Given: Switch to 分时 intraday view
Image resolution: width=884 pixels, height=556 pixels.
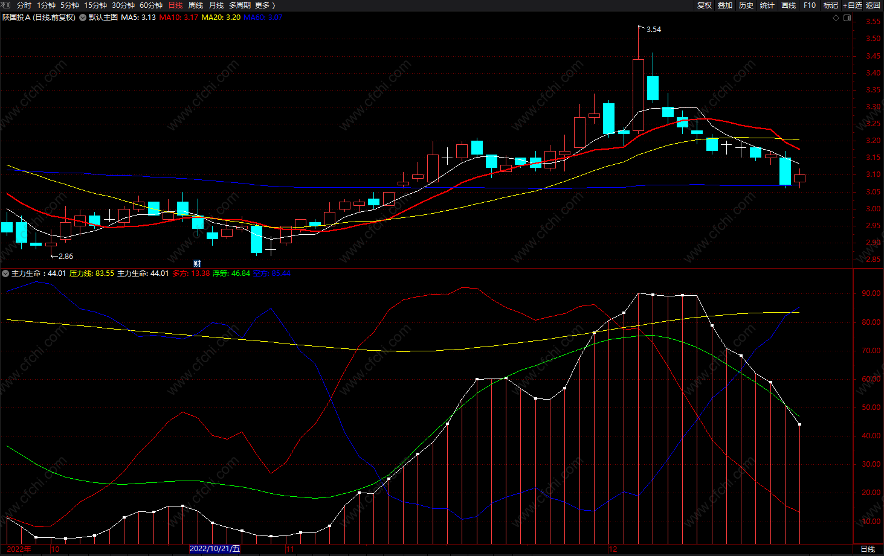Looking at the screenshot, I should tap(24, 5).
